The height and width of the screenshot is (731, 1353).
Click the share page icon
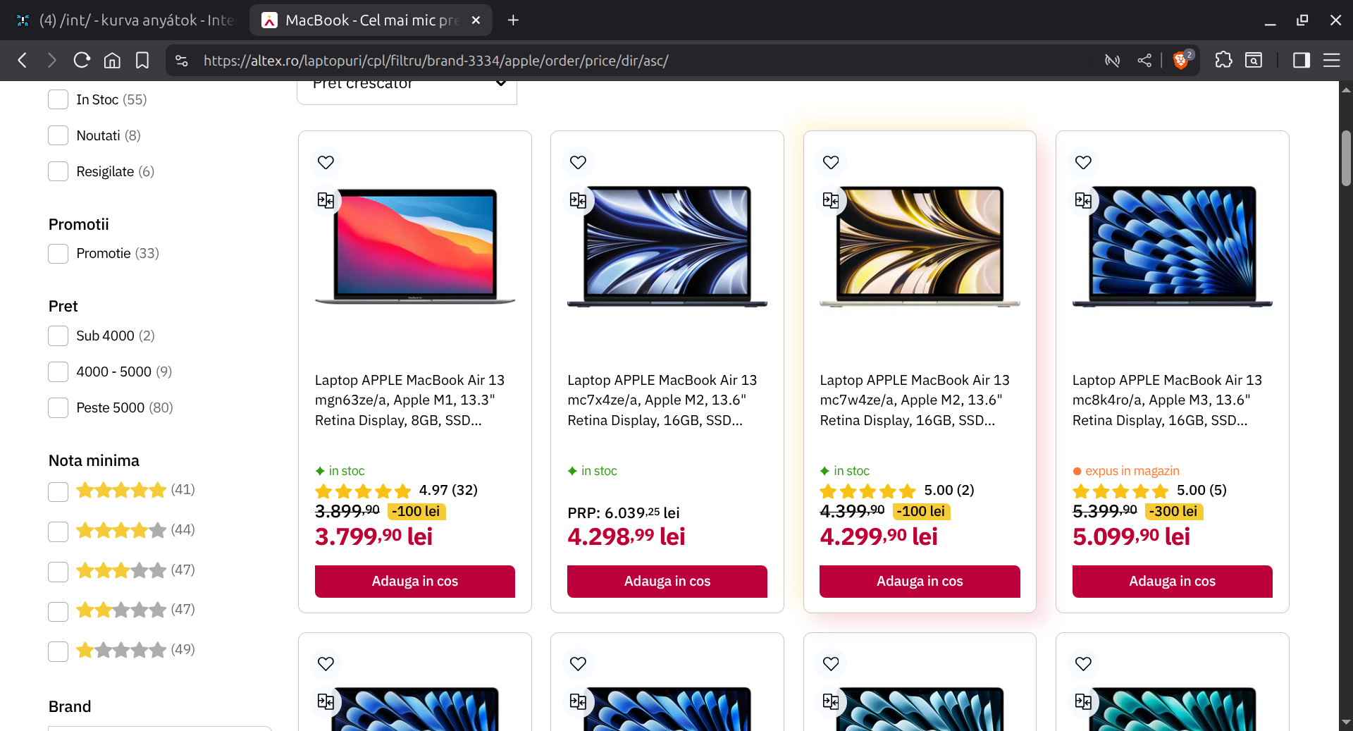(x=1144, y=61)
